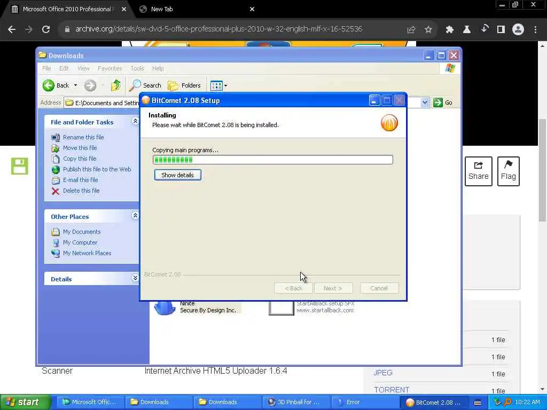
Task: Bookmark this page with the star icon
Action: click(428, 30)
